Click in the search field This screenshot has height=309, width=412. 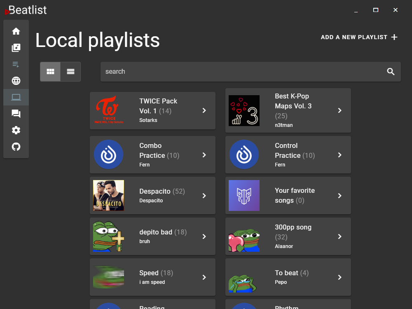click(250, 71)
